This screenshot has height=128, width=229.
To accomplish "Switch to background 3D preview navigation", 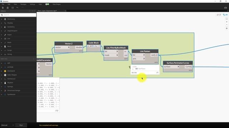I will point(219,15).
